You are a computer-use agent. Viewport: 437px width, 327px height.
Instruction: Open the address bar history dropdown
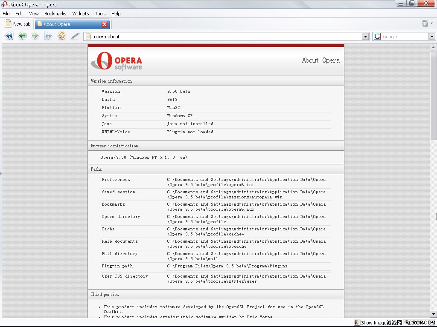coord(365,37)
